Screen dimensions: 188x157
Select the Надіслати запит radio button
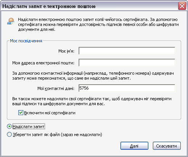click(9, 127)
